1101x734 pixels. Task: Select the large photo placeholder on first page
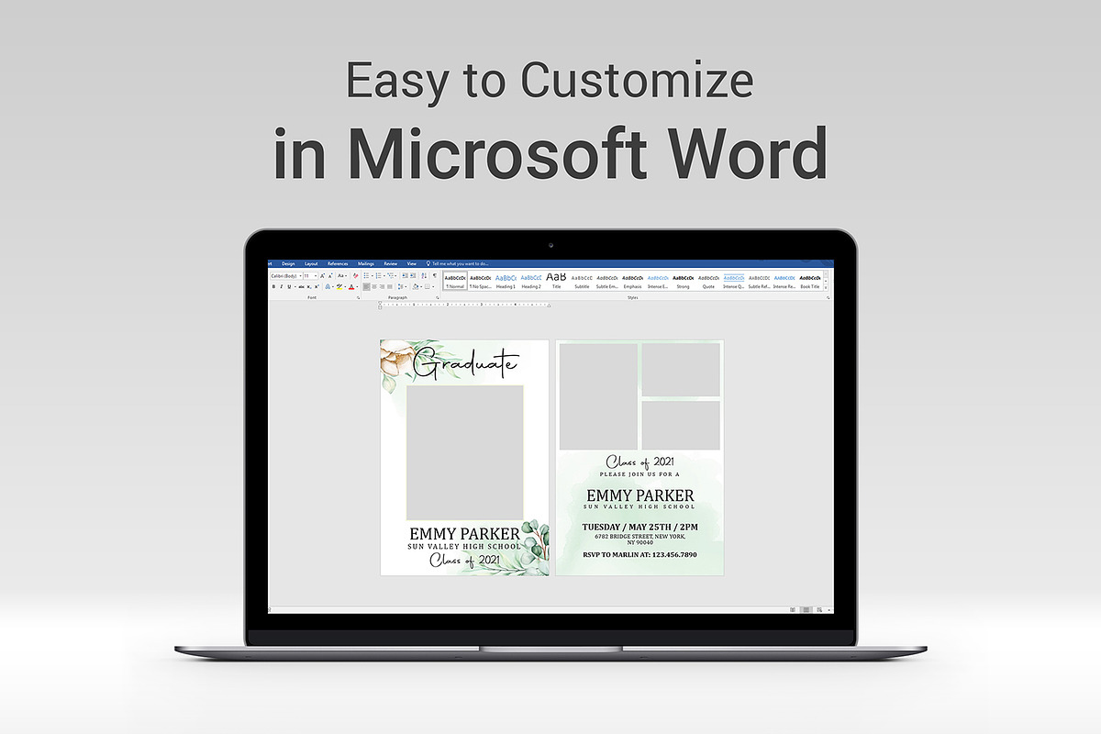pyautogui.click(x=465, y=453)
